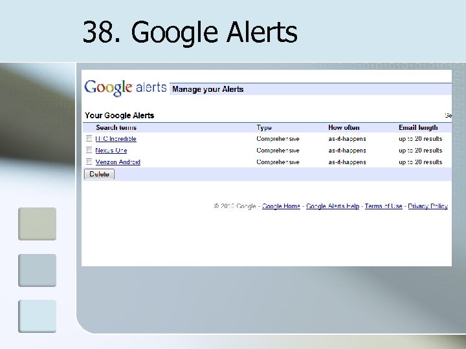The width and height of the screenshot is (466, 349).
Task: Open the Terms of Use link
Action: tap(383, 206)
